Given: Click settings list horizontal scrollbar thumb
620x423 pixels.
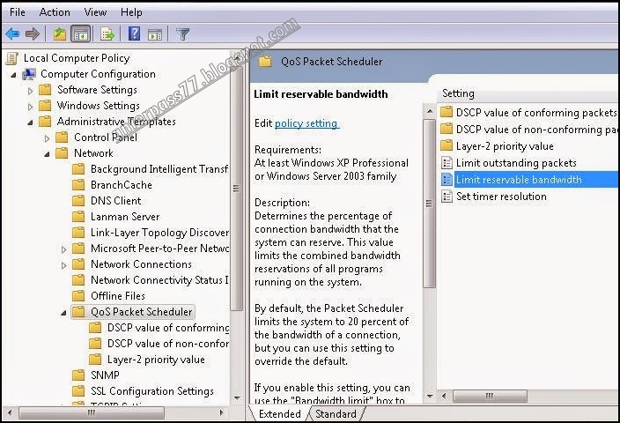Looking at the screenshot, I should coord(490,396).
